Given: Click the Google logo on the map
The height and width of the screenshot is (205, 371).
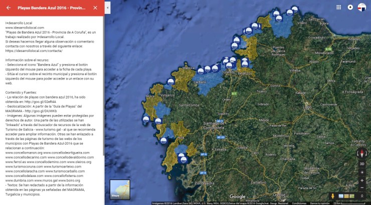Looking at the screenshot, I should (x=237, y=196).
